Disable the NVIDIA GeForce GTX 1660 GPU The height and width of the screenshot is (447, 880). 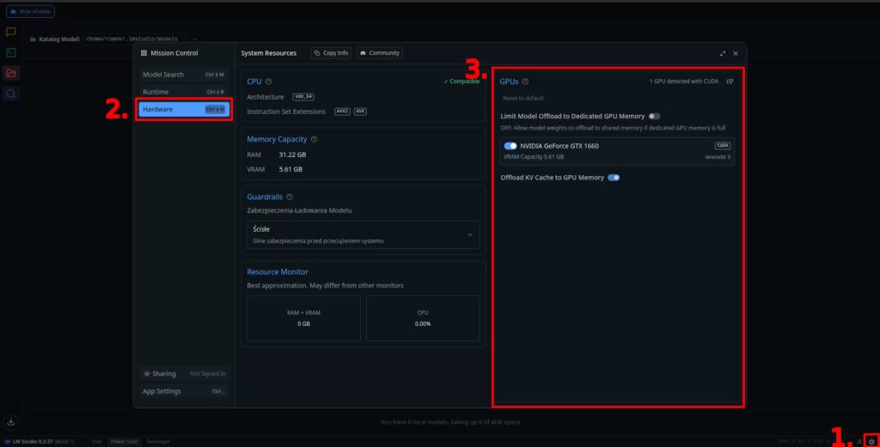pyautogui.click(x=510, y=146)
